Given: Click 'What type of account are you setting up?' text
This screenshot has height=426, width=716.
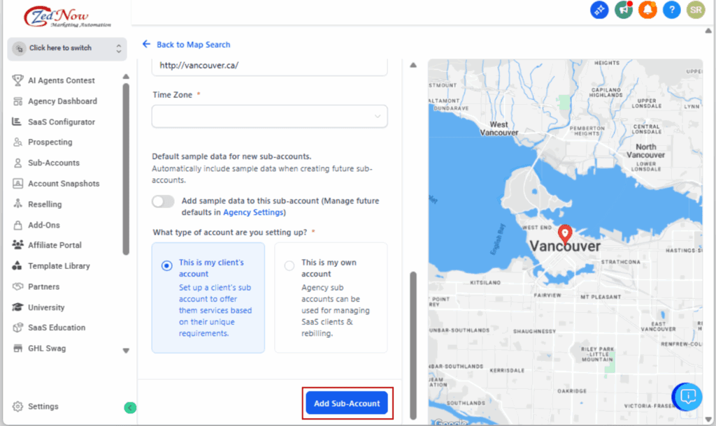Looking at the screenshot, I should [229, 233].
